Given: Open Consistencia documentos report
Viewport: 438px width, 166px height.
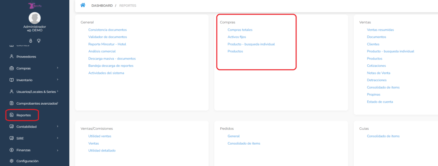Looking at the screenshot, I should (107, 30).
